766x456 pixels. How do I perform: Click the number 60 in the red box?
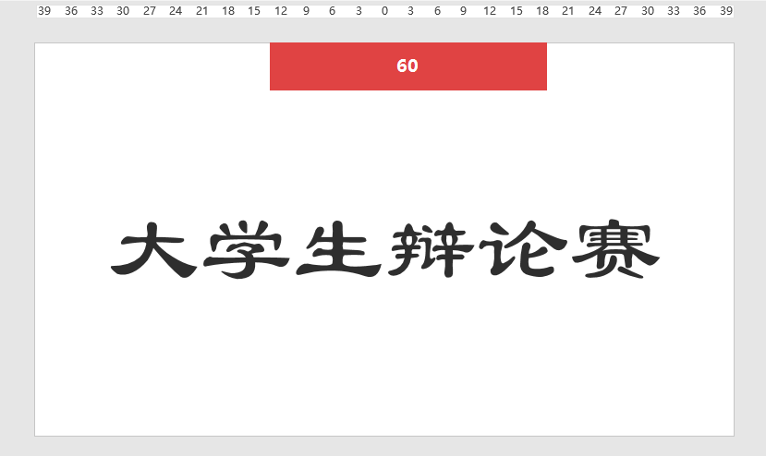pyautogui.click(x=407, y=66)
